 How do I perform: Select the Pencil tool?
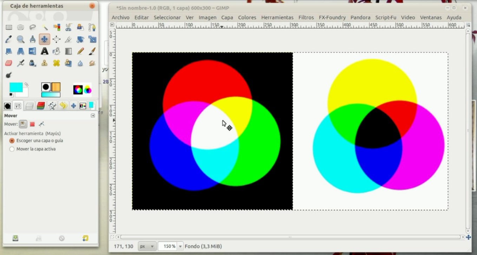(x=80, y=51)
